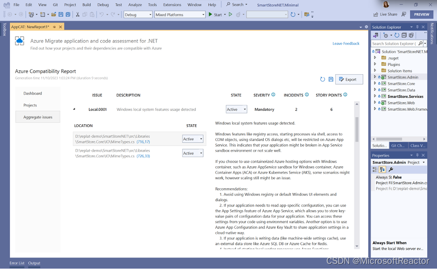Expand the SmartStore.Core project node
Viewport: 437px width, 269px height.
(x=375, y=83)
